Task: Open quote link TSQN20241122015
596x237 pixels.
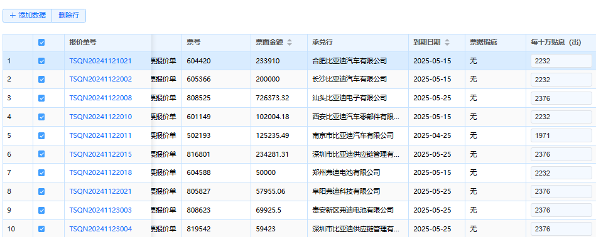Action: (x=100, y=154)
